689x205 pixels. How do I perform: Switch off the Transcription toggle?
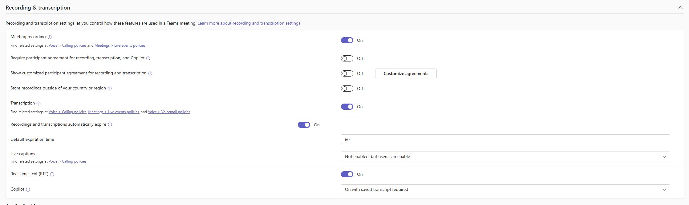[347, 107]
